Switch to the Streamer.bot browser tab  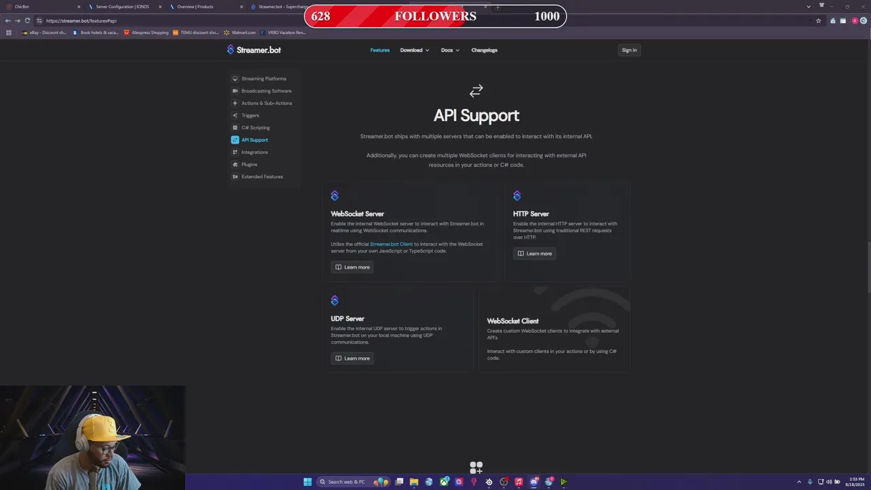tap(282, 6)
